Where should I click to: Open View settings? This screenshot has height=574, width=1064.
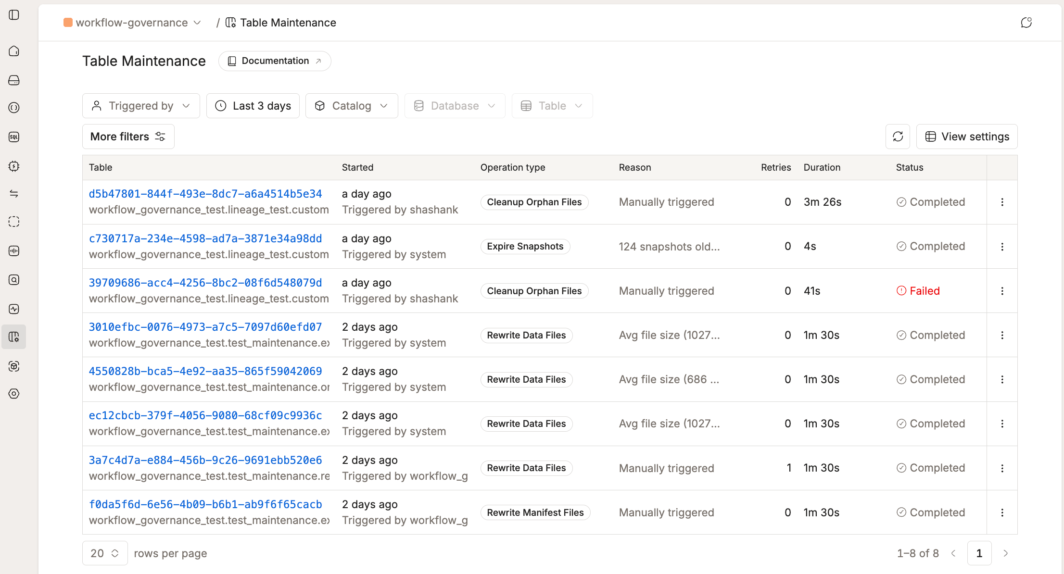[x=967, y=137]
